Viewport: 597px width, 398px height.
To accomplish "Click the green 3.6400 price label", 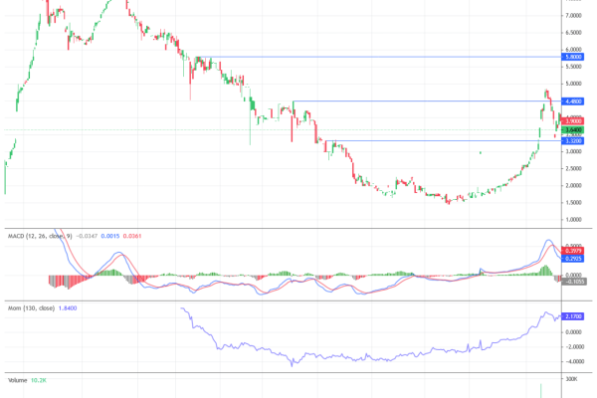I will pos(574,130).
